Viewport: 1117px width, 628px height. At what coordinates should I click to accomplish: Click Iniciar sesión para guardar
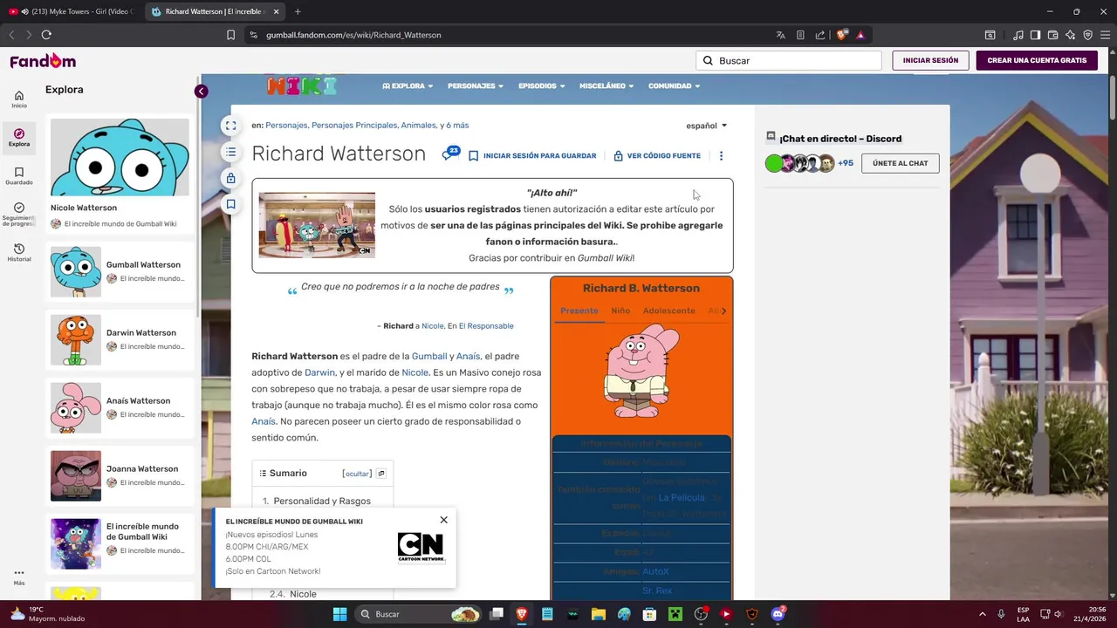(x=532, y=156)
